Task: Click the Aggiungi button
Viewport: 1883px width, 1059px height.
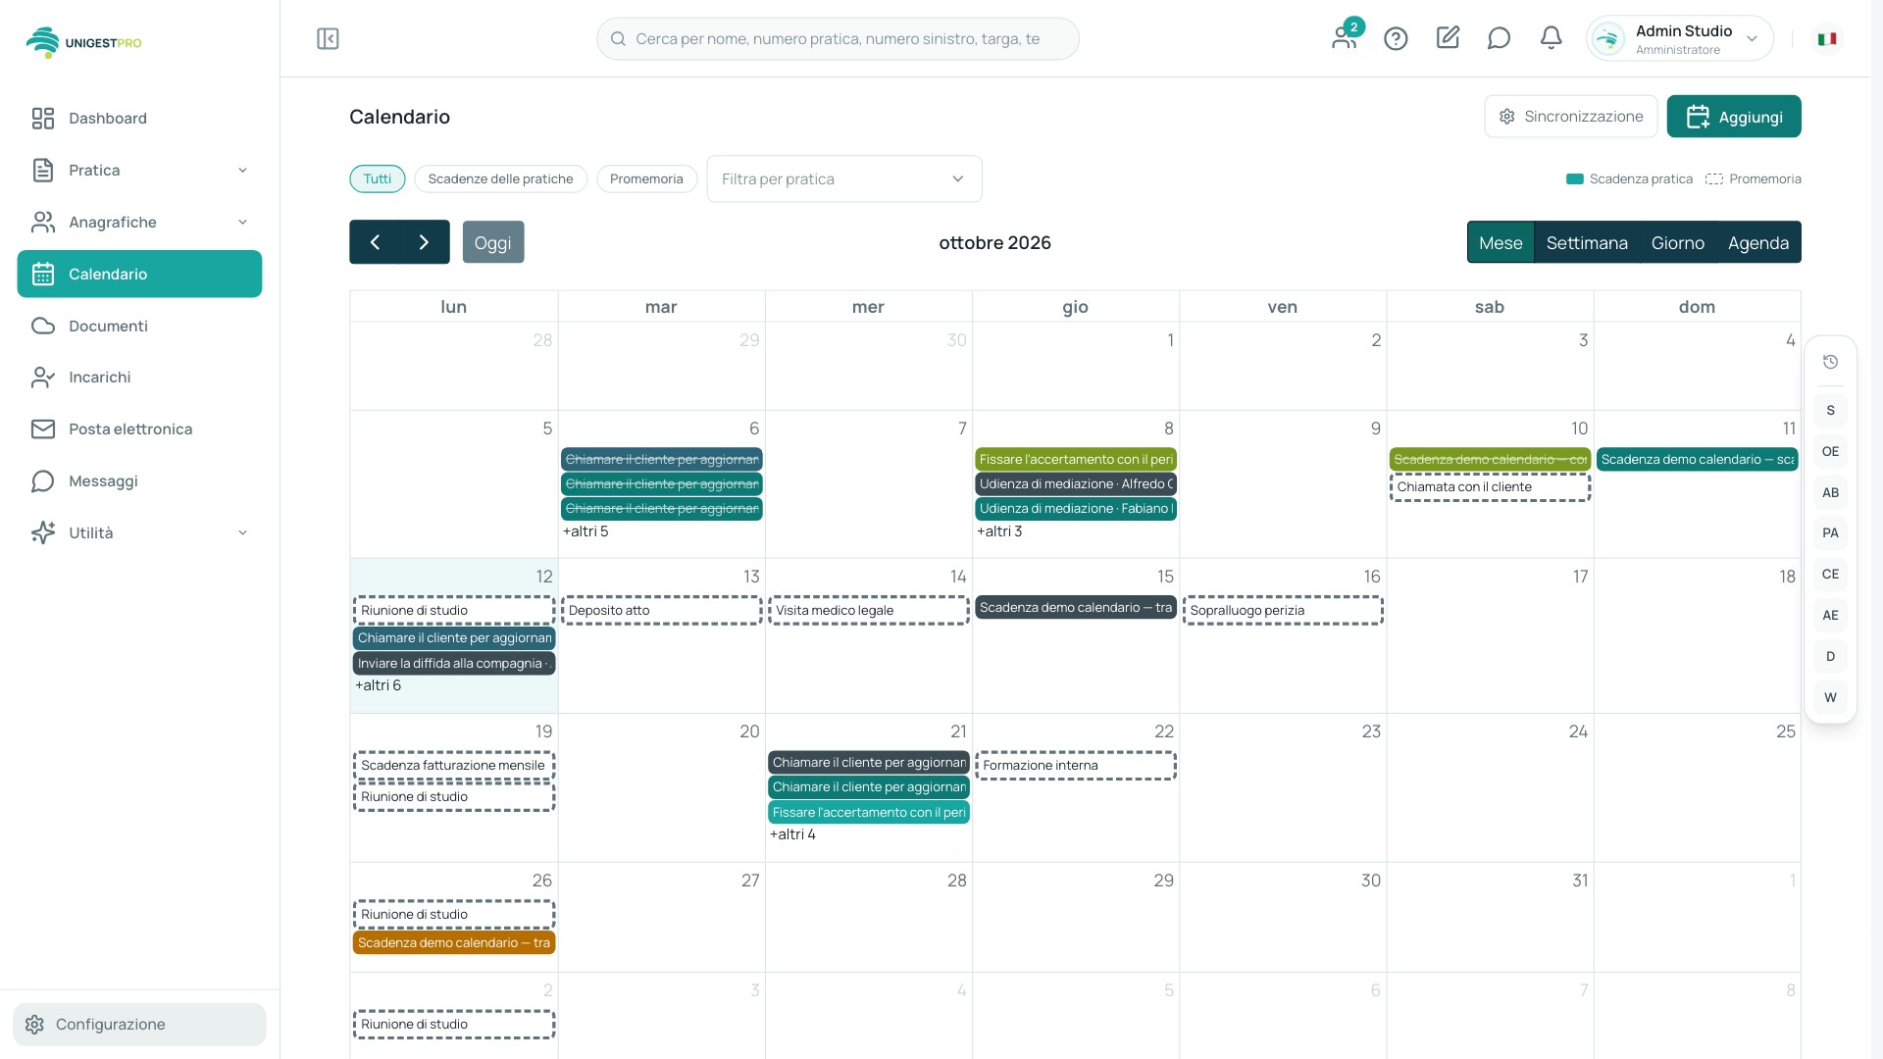Action: coord(1733,117)
